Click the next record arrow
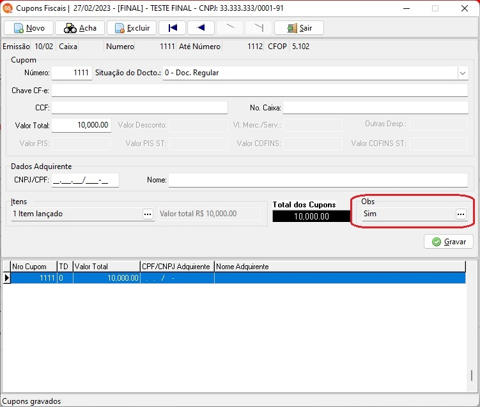Screen dimensions: 480x407 pos(230,28)
